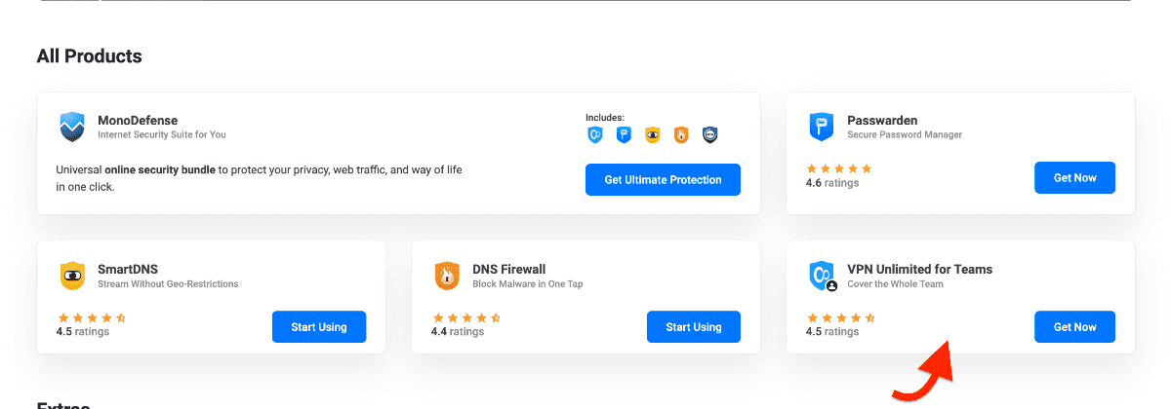Click Get Now for VPN Unlimited for Teams

pyautogui.click(x=1074, y=327)
